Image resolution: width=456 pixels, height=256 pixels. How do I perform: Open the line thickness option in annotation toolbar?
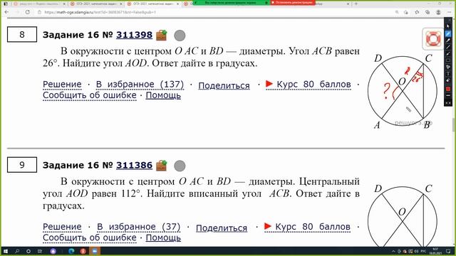tap(448, 95)
